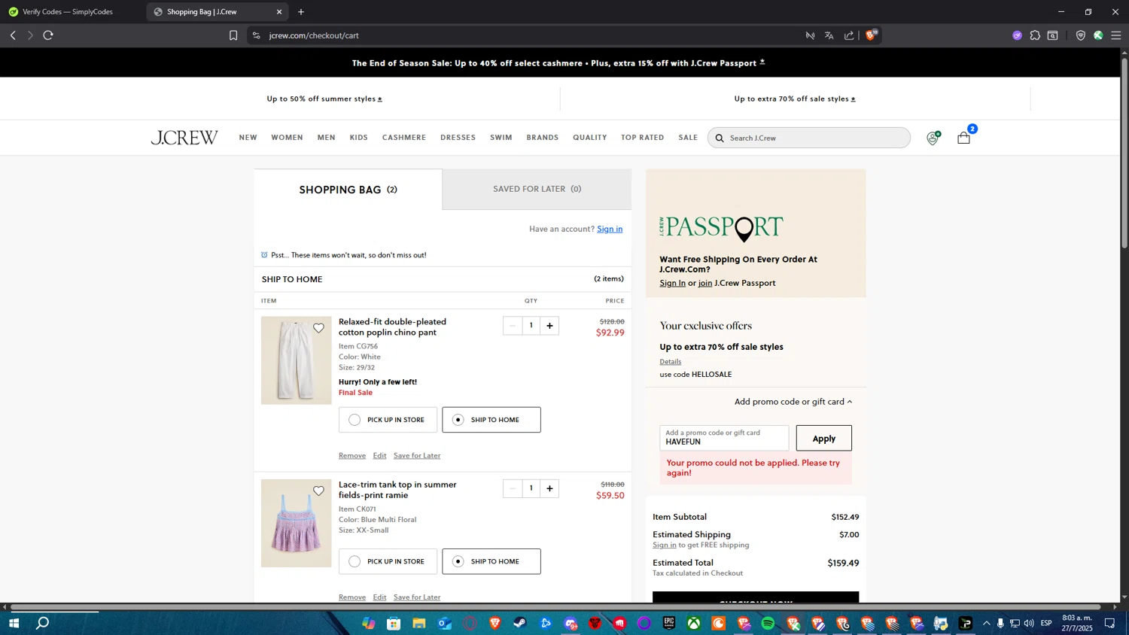Viewport: 1129px width, 635px height.
Task: Increase quantity of the chino pant
Action: click(549, 326)
